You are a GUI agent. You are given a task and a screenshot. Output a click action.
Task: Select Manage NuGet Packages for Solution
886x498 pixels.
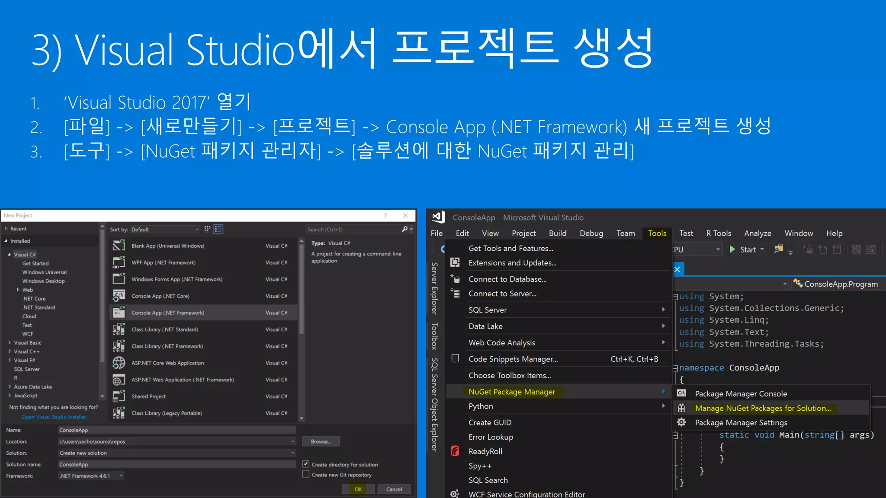pyautogui.click(x=762, y=408)
